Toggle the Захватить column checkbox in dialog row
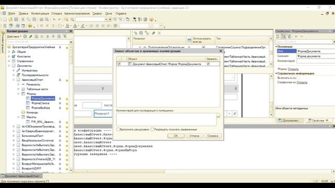 coord(208,64)
